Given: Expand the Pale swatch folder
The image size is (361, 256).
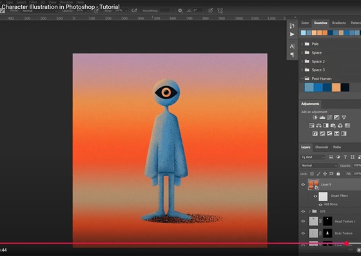Looking at the screenshot, I should pyautogui.click(x=302, y=44).
